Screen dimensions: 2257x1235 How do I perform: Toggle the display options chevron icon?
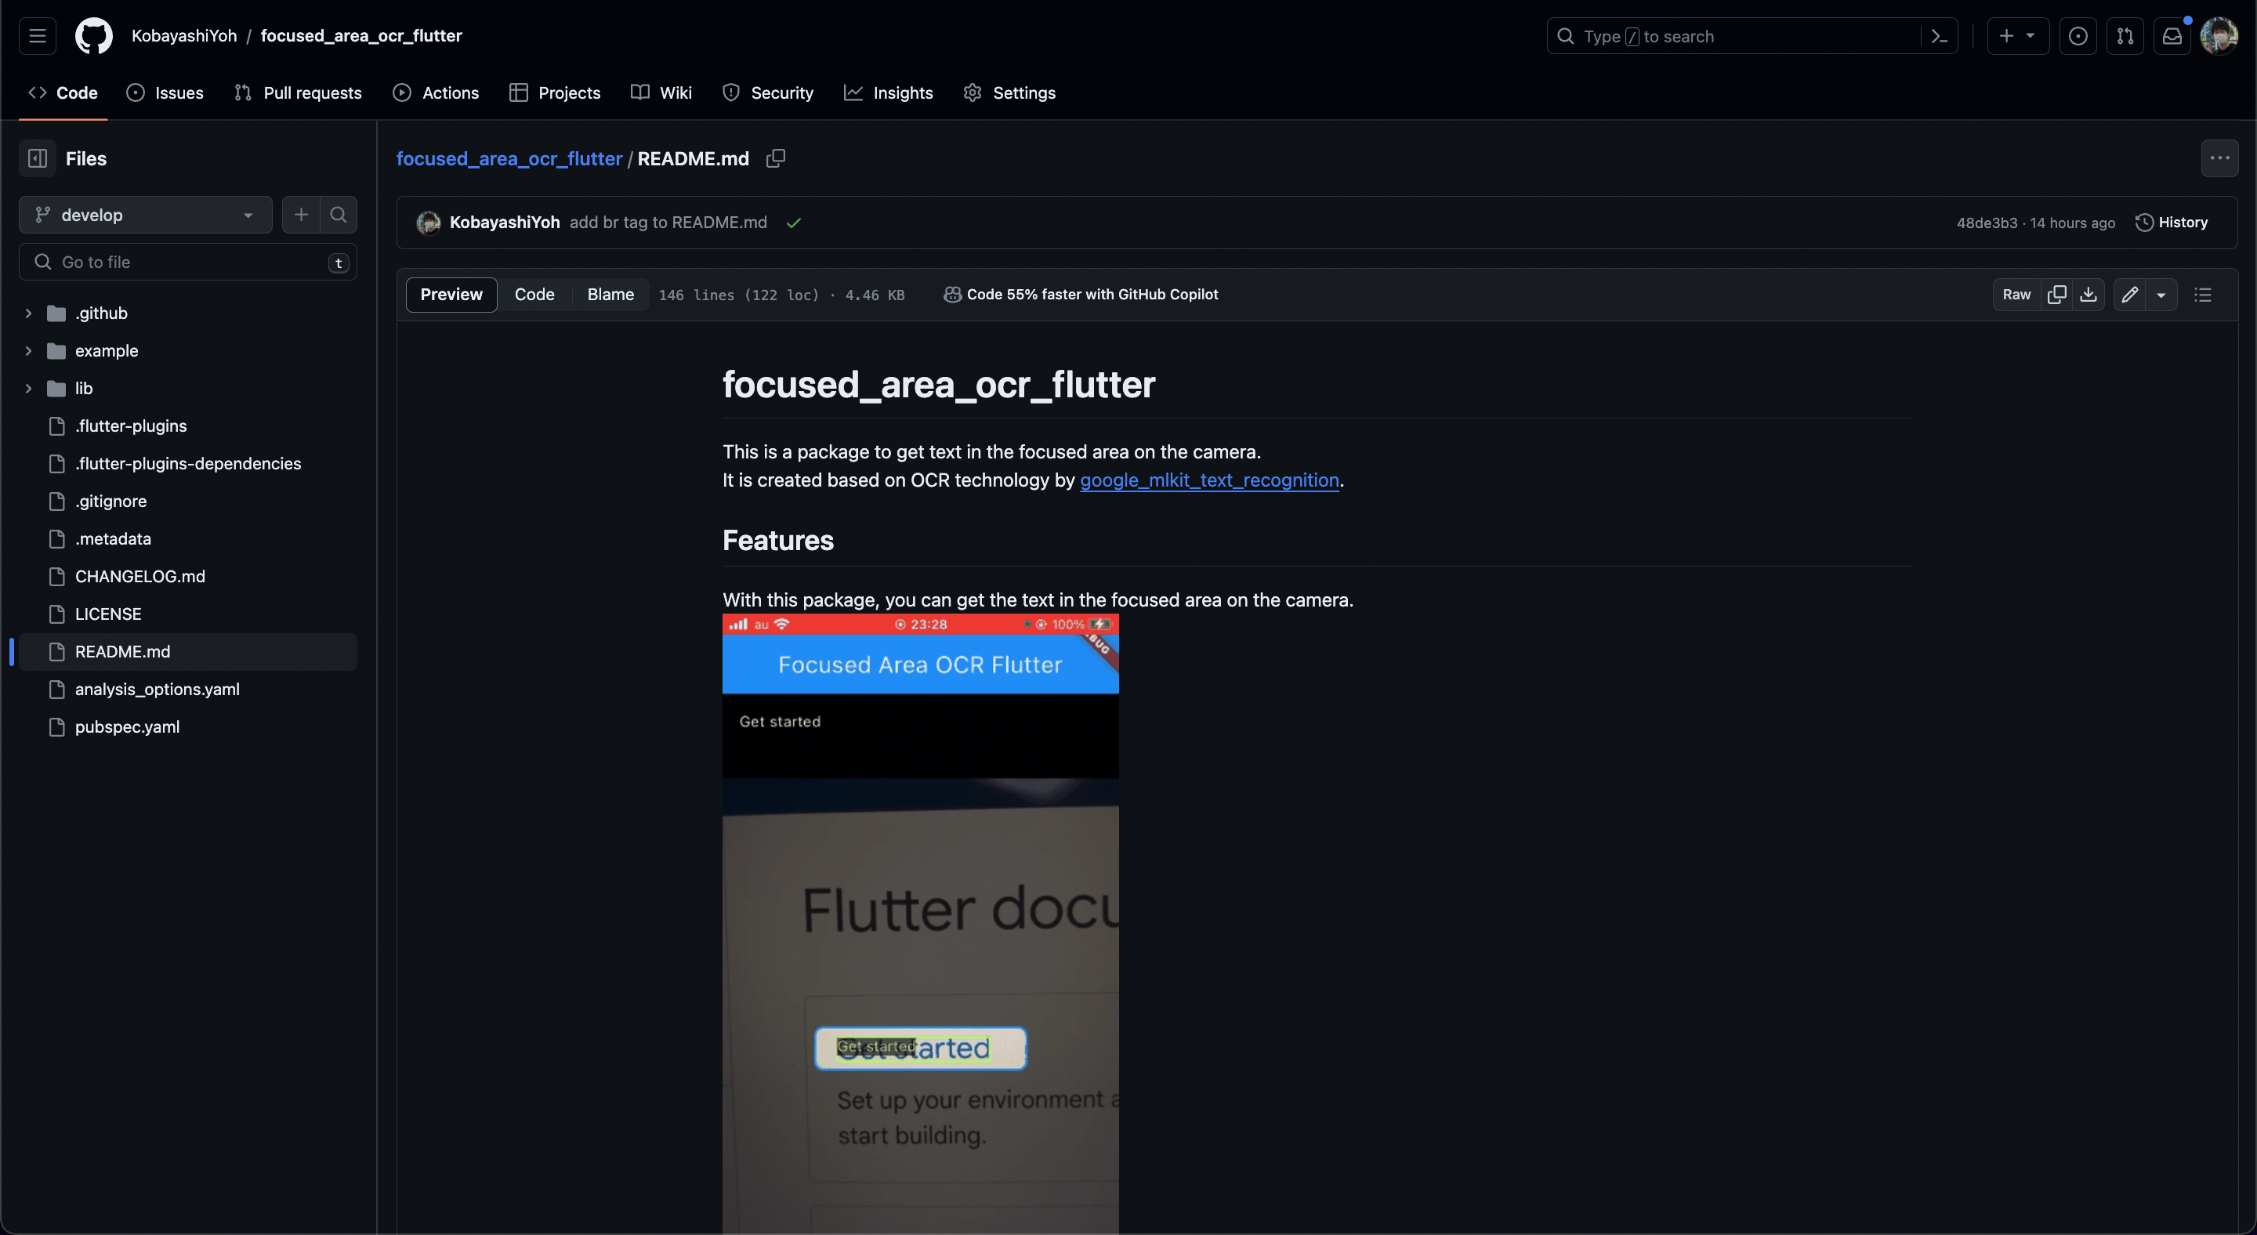pyautogui.click(x=2160, y=295)
